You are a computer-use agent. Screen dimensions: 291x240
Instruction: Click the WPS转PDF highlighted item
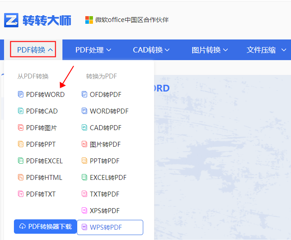pyautogui.click(x=110, y=227)
